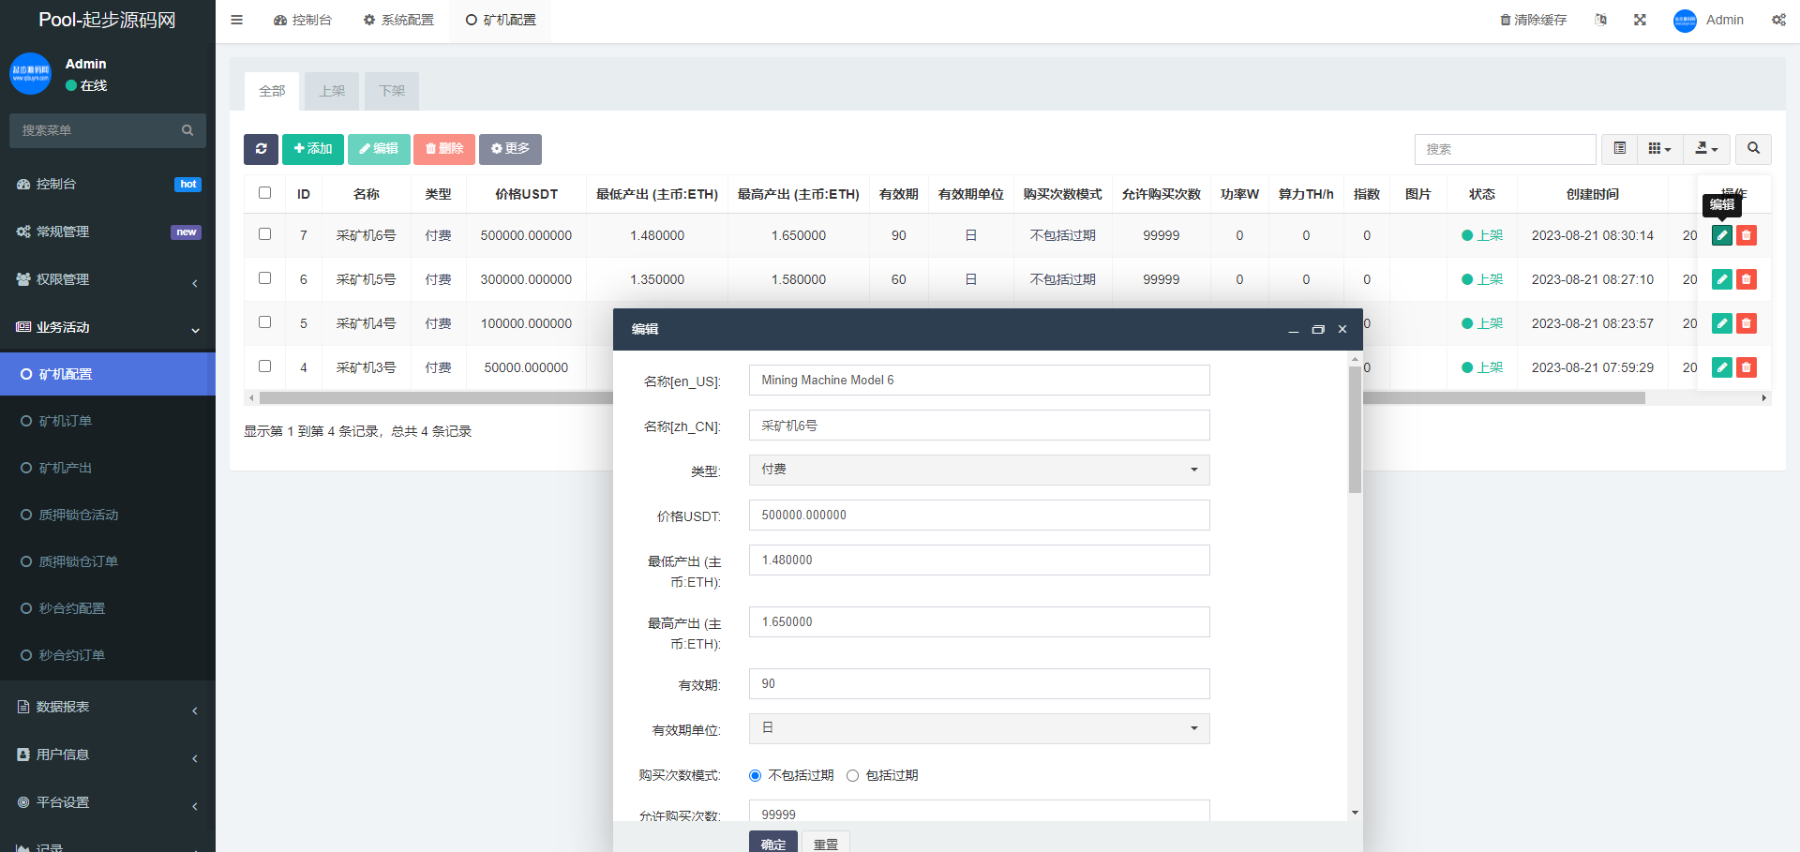Check the checkbox for row ID 6
The width and height of the screenshot is (1800, 852).
pos(264,278)
